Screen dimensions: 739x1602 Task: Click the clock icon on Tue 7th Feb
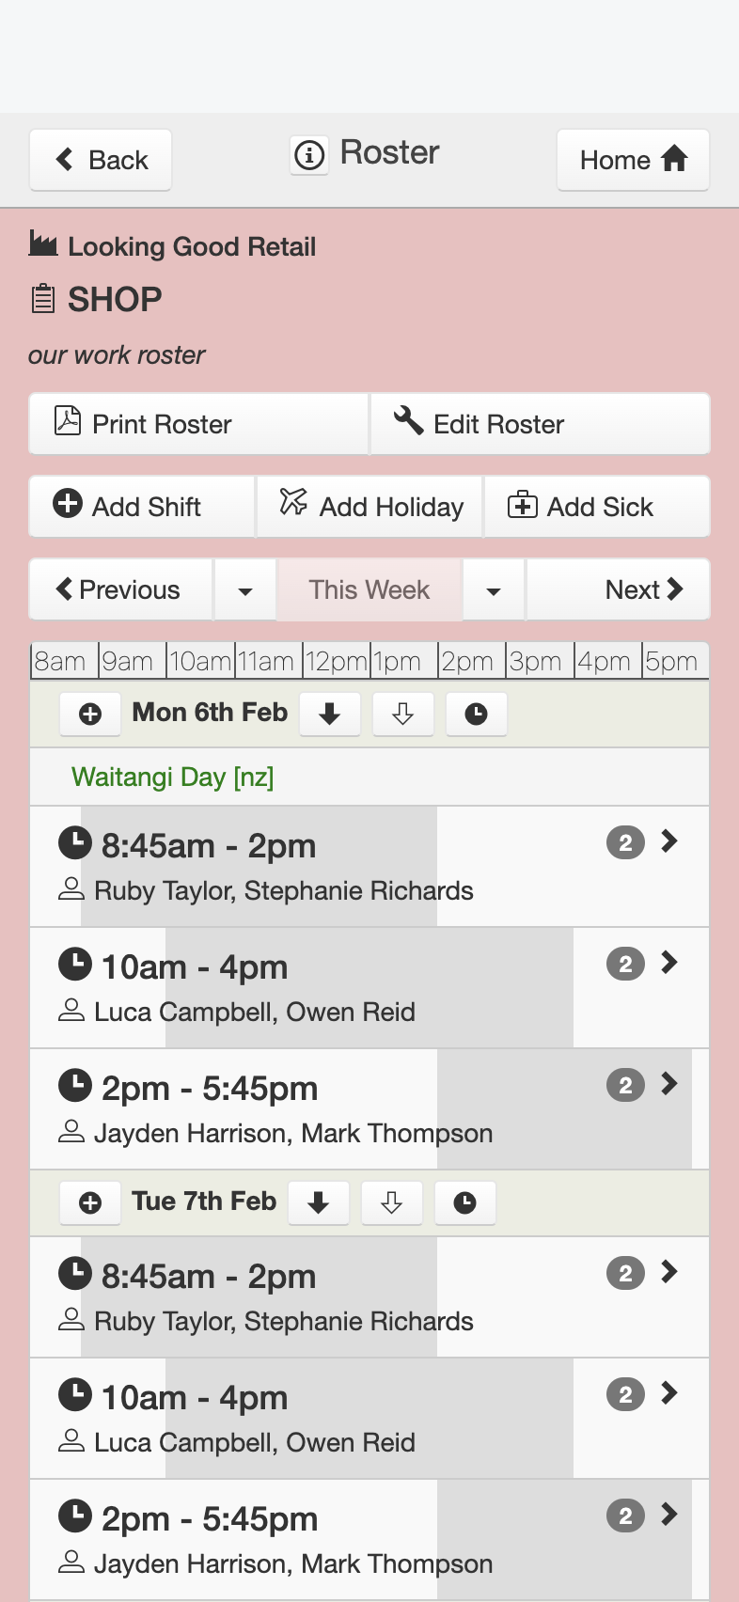pos(465,1203)
